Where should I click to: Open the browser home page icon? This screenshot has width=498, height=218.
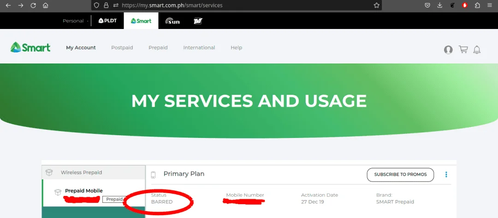(x=45, y=6)
